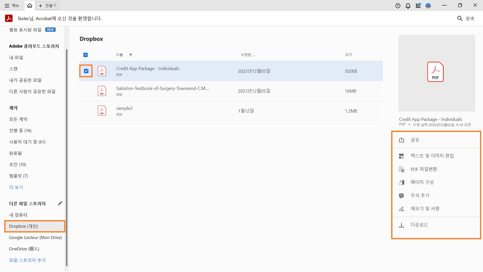Screen dimensions: 483x272
Task: Click the Share (공유) icon
Action: [401, 140]
